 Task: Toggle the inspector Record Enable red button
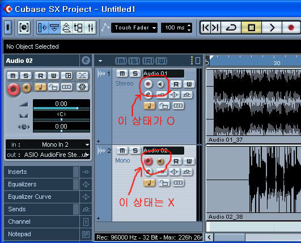[14, 89]
